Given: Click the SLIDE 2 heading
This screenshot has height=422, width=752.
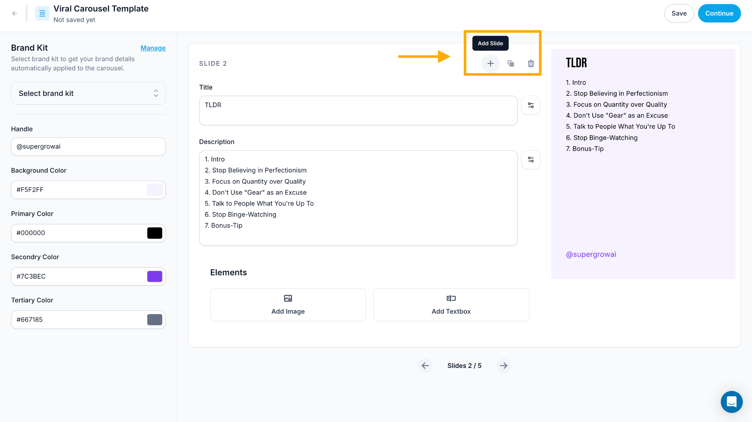Looking at the screenshot, I should 213,64.
